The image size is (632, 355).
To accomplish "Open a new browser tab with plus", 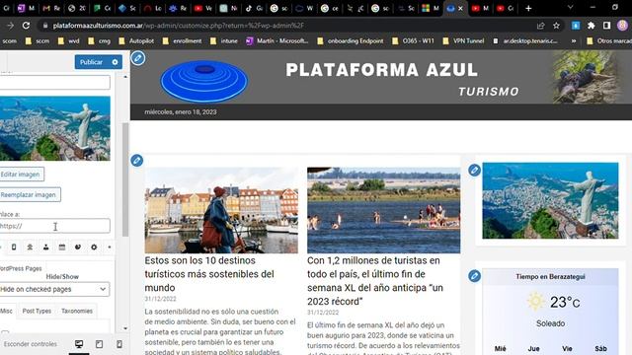I will pyautogui.click(x=528, y=8).
